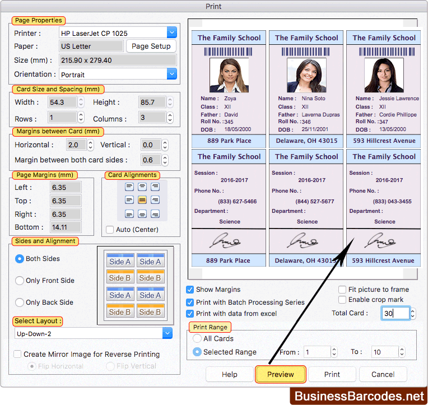This screenshot has width=428, height=405.
Task: Disable Print with Batch Processing Series
Action: pos(190,302)
